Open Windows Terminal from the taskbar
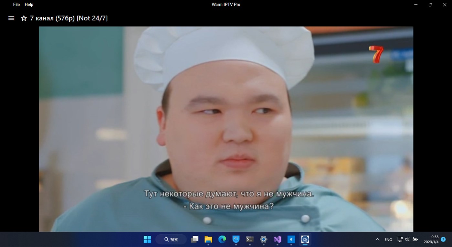This screenshot has height=247, width=452. 249,239
